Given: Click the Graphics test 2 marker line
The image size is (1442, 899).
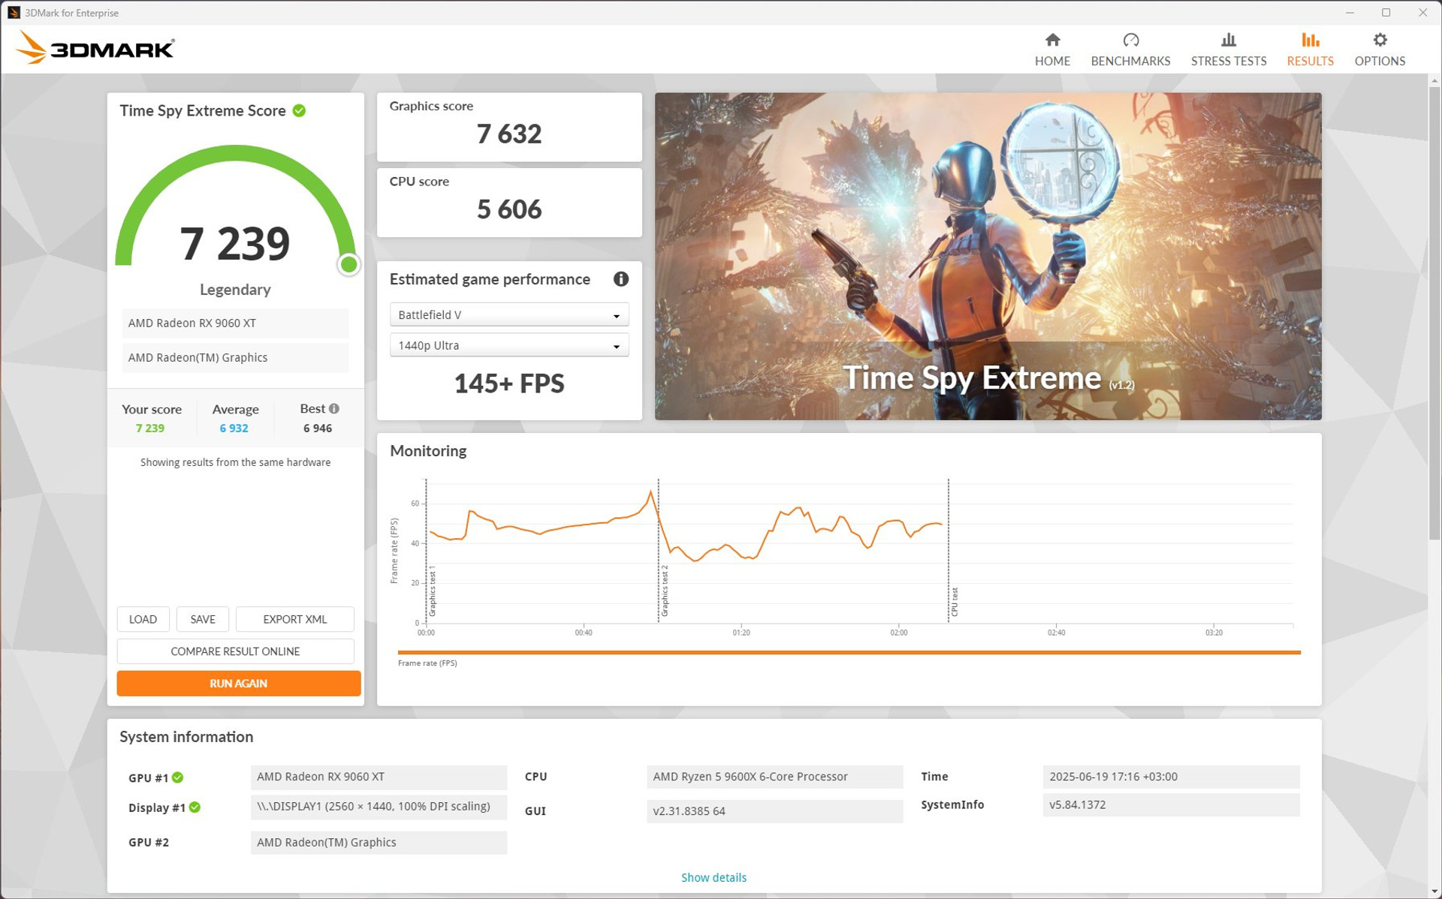Looking at the screenshot, I should (x=659, y=550).
